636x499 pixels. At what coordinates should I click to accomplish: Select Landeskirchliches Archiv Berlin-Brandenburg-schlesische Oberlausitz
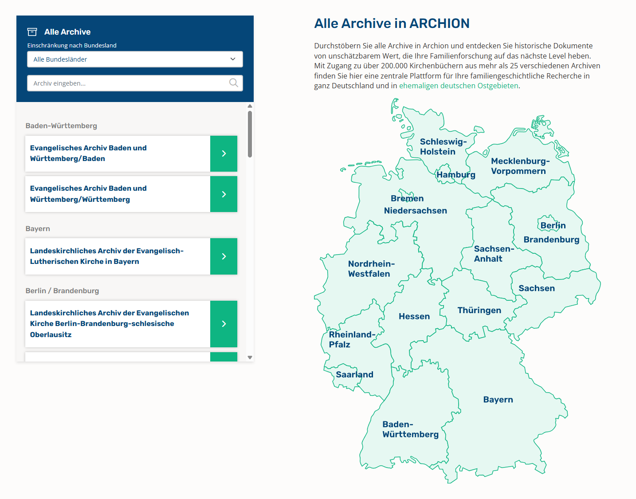point(118,324)
